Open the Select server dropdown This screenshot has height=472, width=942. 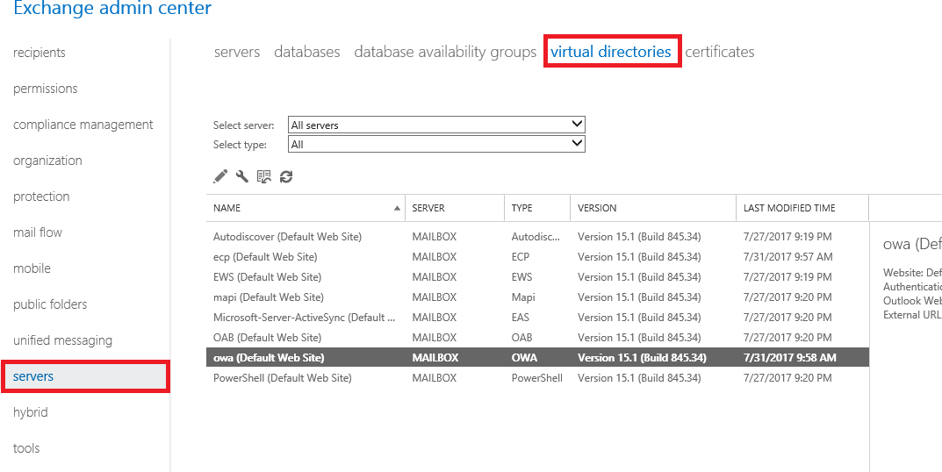pos(436,125)
